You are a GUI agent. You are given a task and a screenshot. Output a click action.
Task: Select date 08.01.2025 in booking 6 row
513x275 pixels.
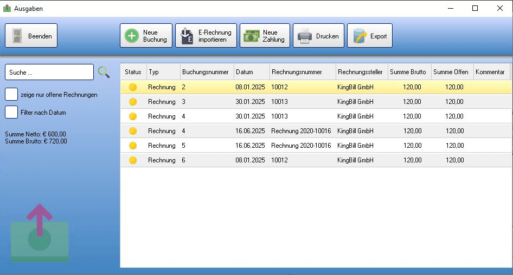[x=250, y=160]
